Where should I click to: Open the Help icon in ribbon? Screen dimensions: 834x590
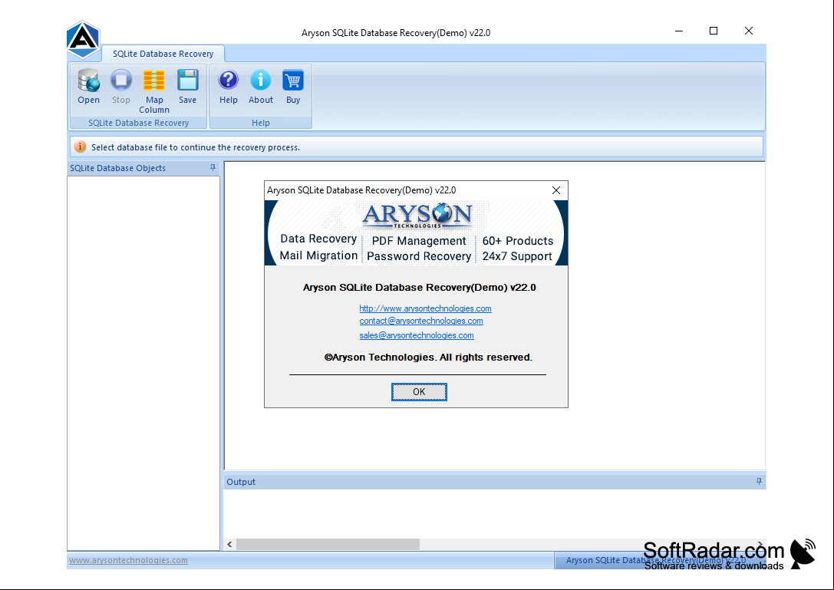click(228, 86)
